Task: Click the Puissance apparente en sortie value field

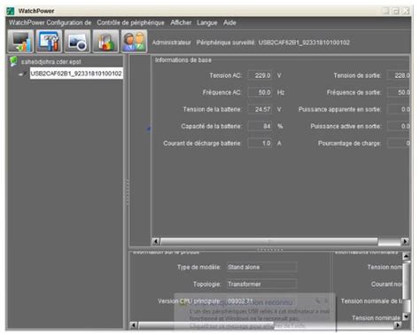Action: click(x=399, y=110)
